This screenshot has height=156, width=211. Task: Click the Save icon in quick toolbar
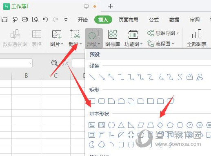[x=4, y=20]
